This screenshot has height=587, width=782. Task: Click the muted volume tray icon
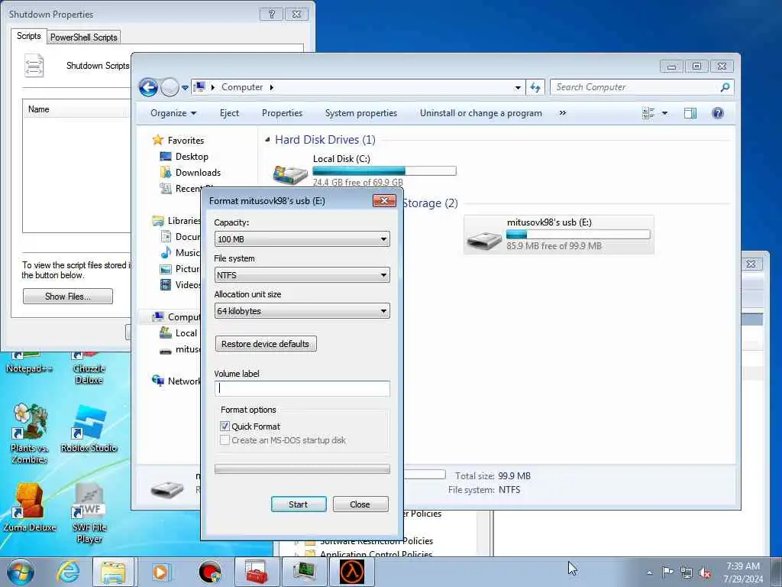(x=705, y=572)
